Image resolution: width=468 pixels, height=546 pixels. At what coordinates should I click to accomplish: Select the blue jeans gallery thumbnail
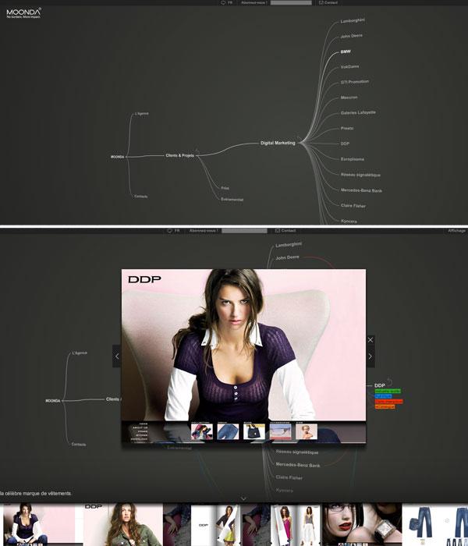(x=435, y=524)
